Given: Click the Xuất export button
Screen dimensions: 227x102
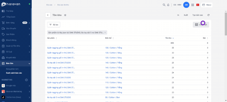Looking at the screenshot, I should pos(186,15).
